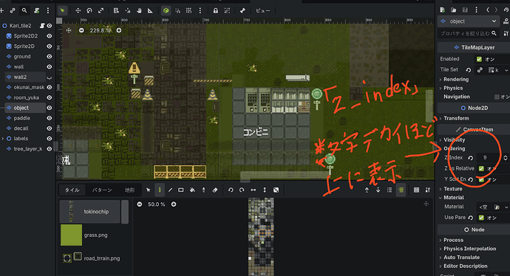
Task: Activate the Select Mode arrow tool
Action: point(62,11)
